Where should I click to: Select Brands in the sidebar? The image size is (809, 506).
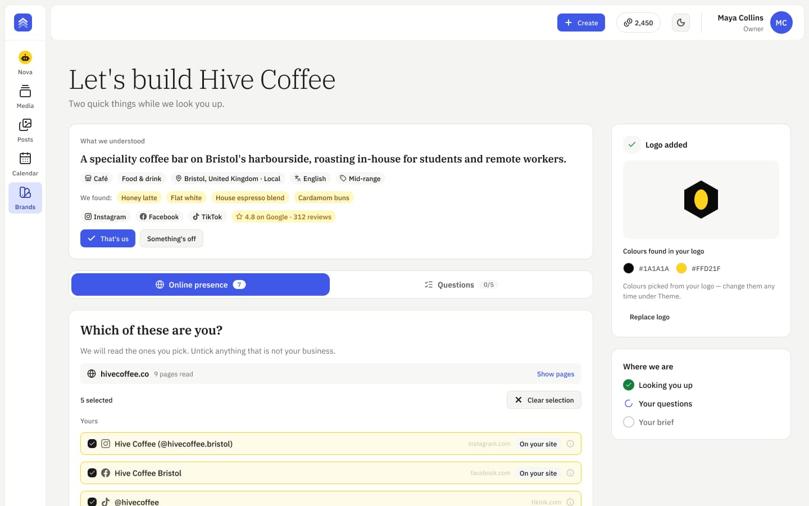25,197
